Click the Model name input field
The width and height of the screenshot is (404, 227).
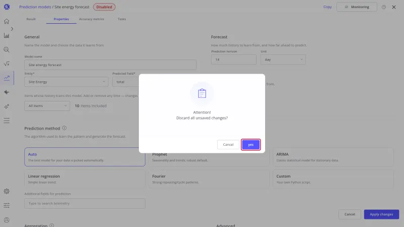click(110, 65)
